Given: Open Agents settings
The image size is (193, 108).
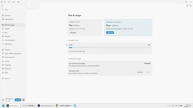Looking at the screenshot, I should point(7,29).
